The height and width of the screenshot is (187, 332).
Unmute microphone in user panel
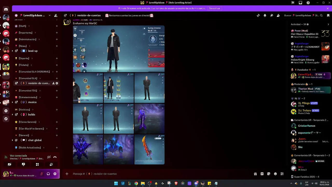(x=41, y=174)
